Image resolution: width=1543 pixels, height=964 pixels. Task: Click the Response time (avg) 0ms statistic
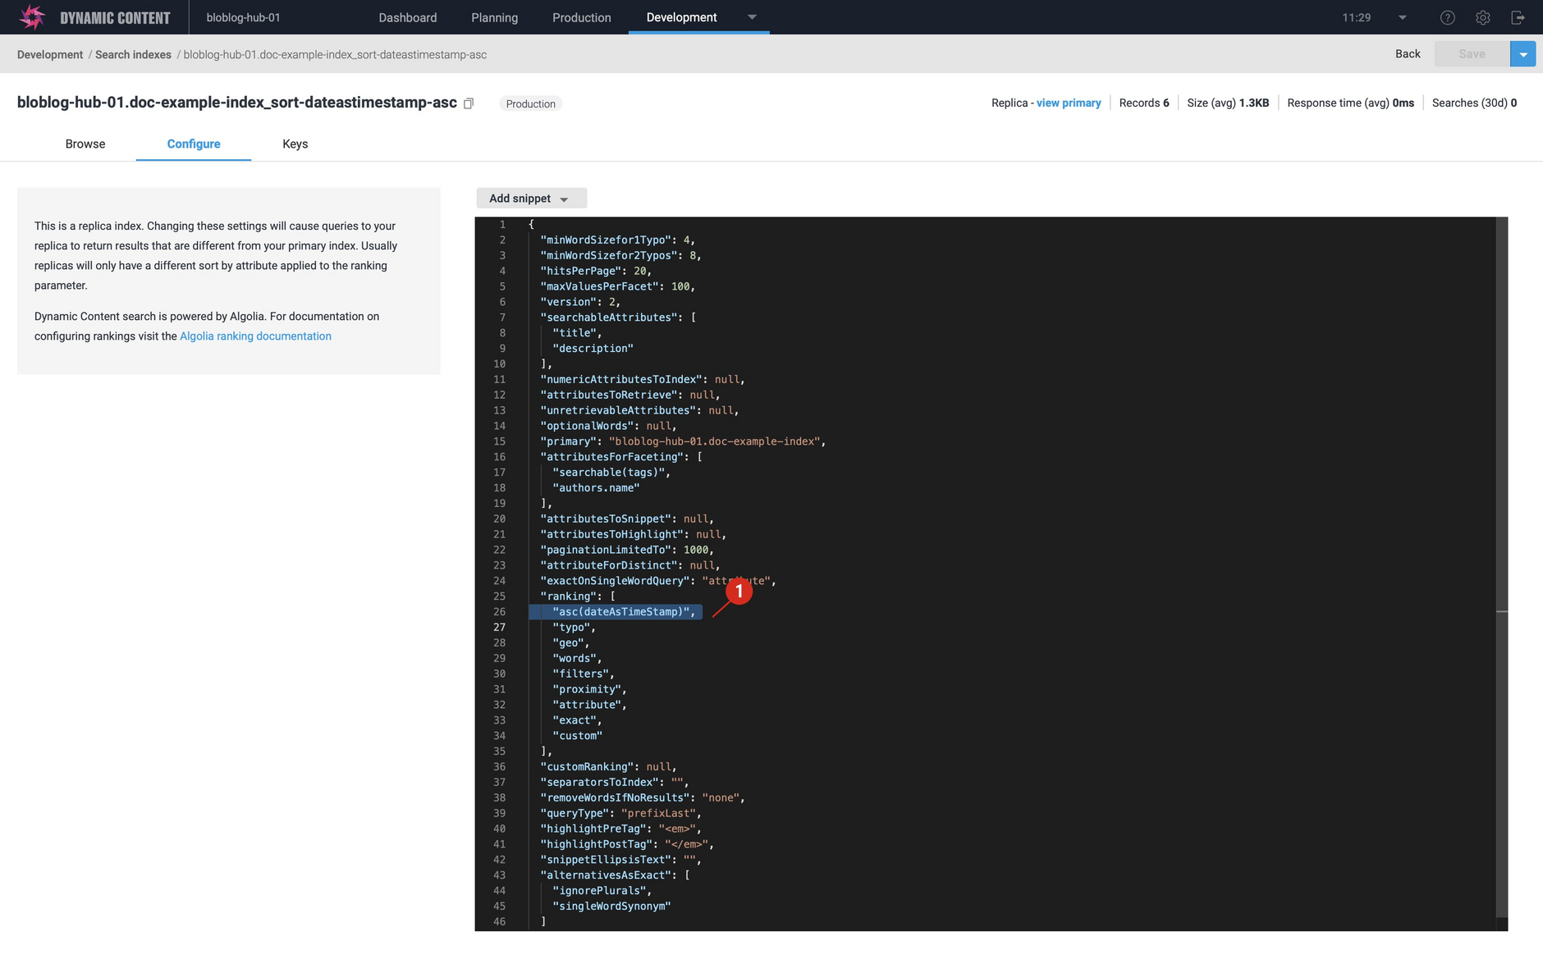click(1350, 103)
